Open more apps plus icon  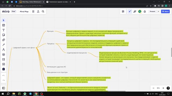tap(3, 69)
